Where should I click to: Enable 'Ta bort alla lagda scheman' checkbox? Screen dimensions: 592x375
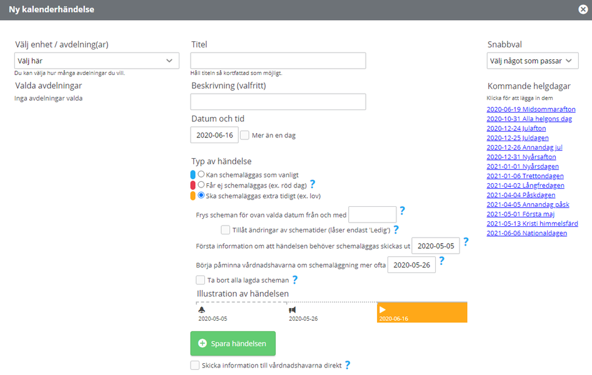[200, 280]
